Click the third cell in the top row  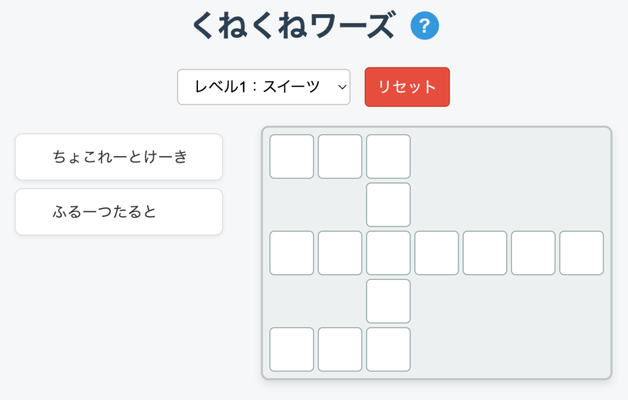click(x=388, y=157)
